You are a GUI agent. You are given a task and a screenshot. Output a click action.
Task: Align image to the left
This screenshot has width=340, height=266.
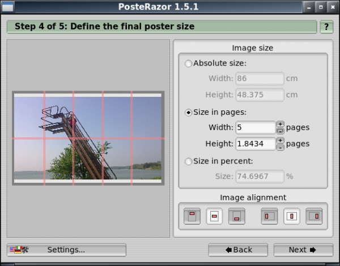[269, 216]
